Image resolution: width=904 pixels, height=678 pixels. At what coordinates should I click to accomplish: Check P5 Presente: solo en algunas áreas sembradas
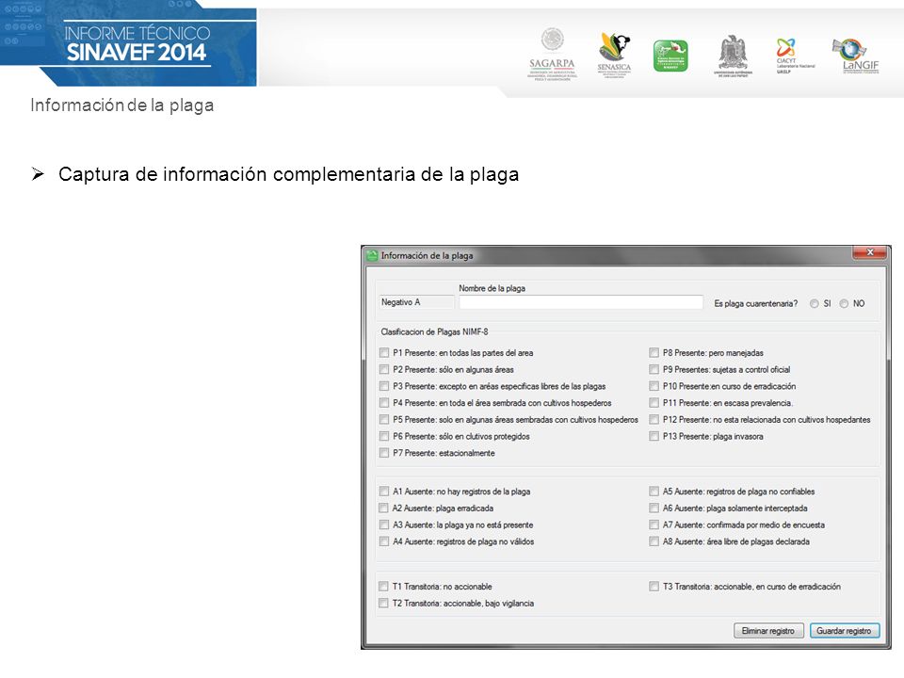384,419
